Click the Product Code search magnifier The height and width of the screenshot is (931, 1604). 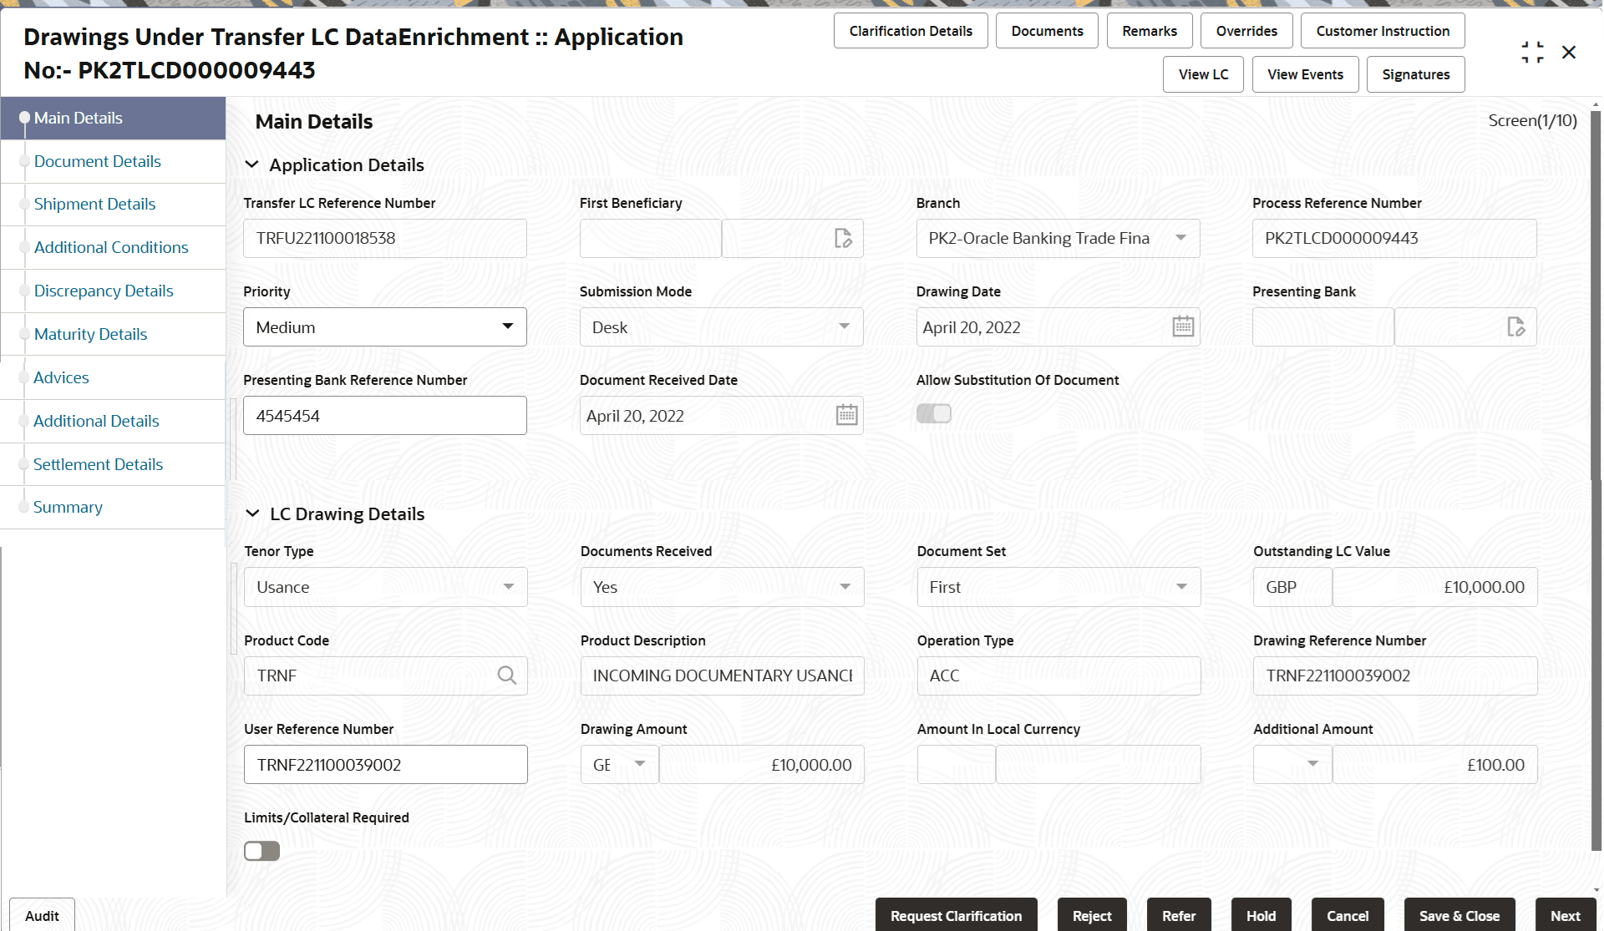(507, 675)
